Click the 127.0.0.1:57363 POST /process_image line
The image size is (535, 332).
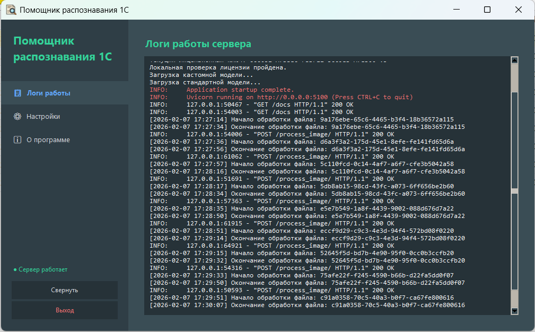[x=271, y=202]
